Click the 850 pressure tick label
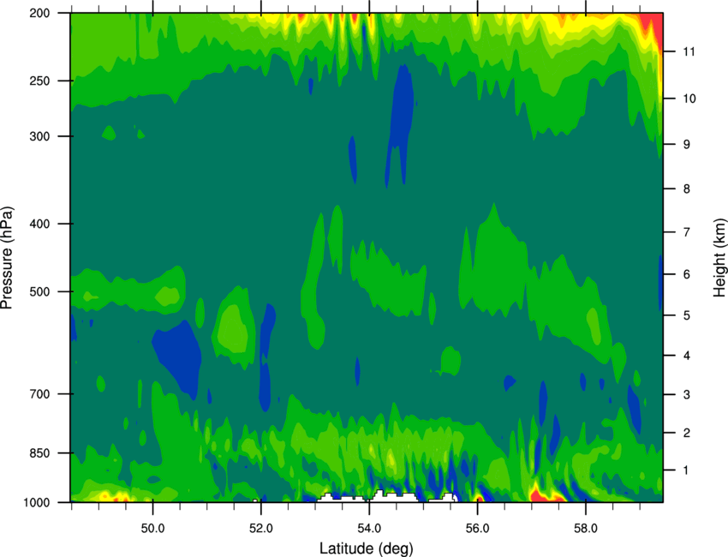Image resolution: width=728 pixels, height=557 pixels. (40, 453)
